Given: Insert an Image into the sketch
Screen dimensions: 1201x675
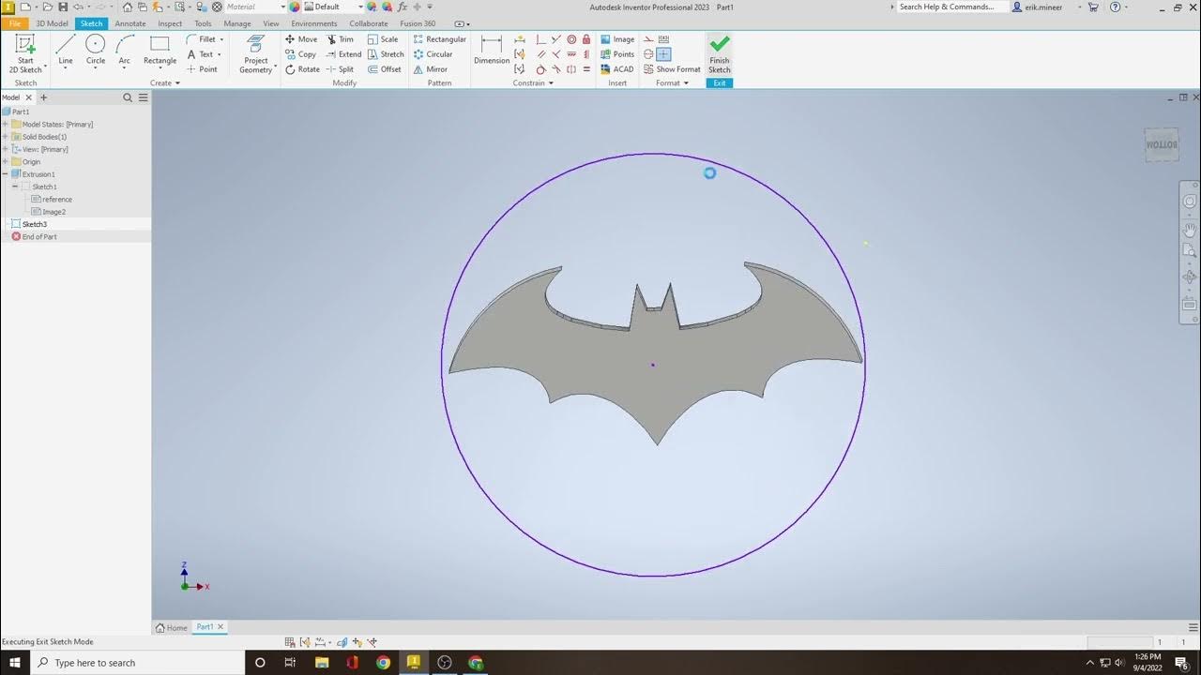Looking at the screenshot, I should (x=617, y=39).
